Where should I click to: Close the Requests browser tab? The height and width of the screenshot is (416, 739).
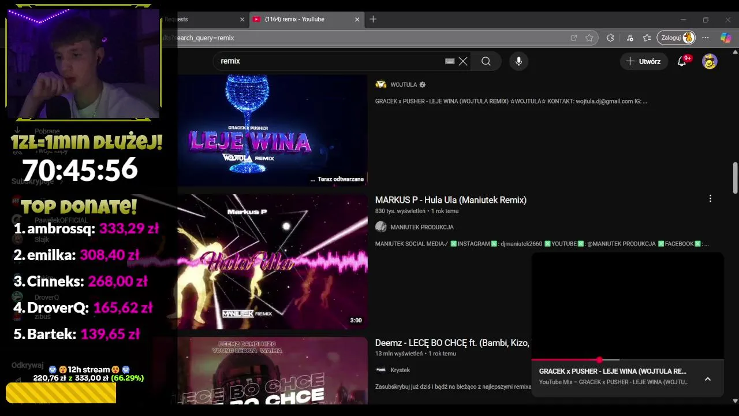(242, 19)
